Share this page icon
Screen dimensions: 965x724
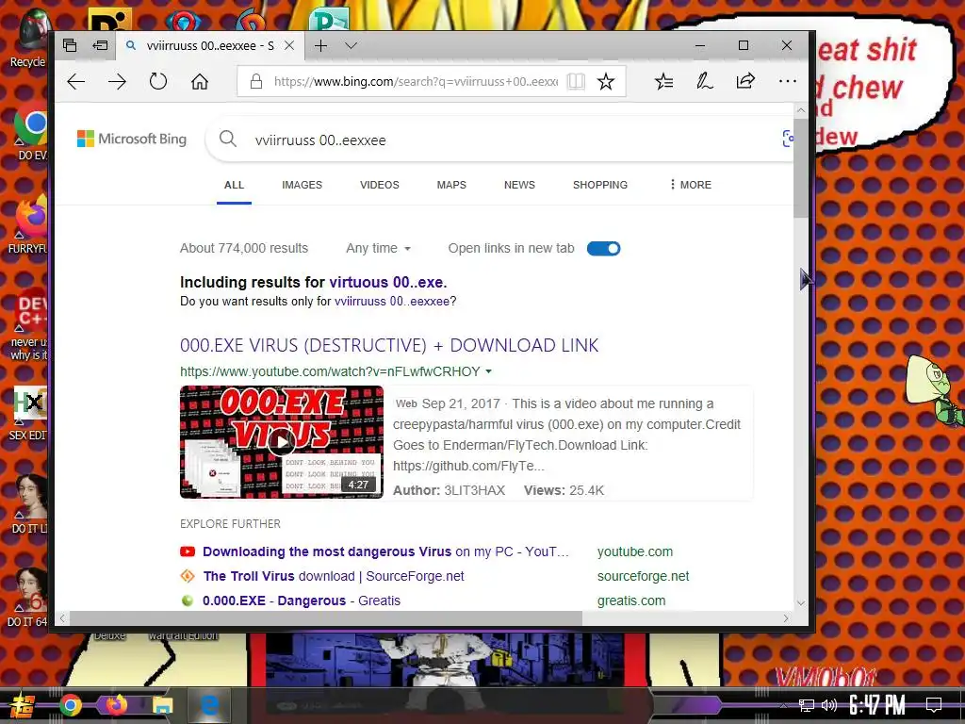tap(745, 81)
